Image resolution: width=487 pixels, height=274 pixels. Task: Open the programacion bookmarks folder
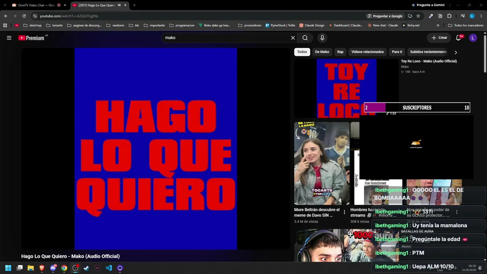click(182, 25)
